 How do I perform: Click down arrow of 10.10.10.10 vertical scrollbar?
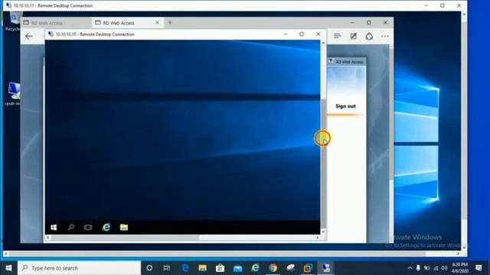tap(323, 231)
